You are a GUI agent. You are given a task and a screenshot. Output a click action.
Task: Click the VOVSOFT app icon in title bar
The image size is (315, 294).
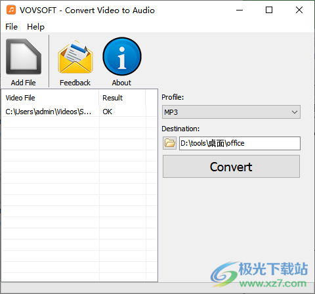pos(11,10)
